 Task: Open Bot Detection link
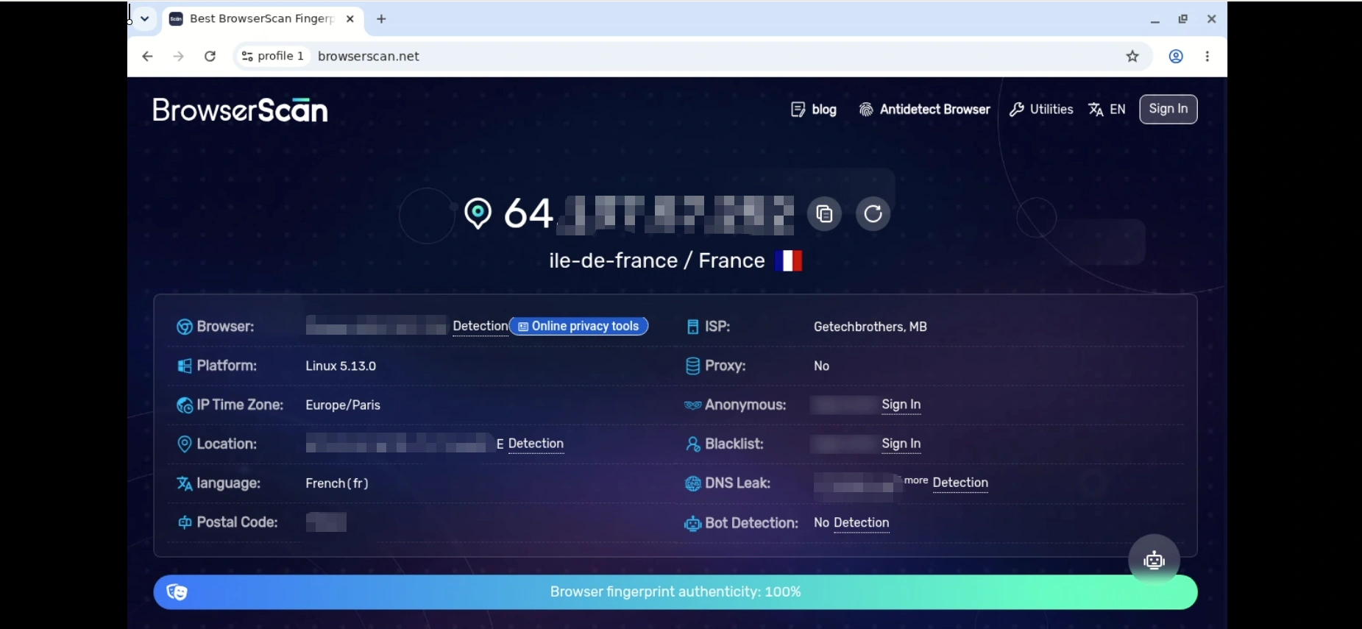(861, 522)
